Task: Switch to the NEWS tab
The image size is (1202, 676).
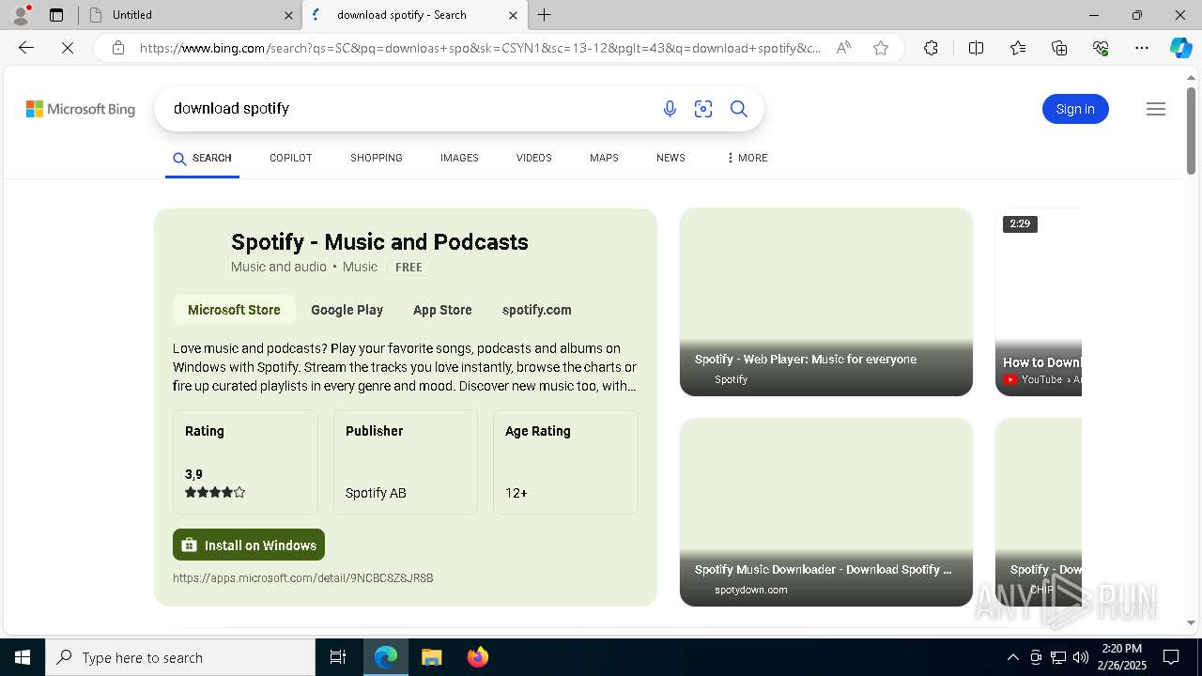Action: tap(670, 158)
